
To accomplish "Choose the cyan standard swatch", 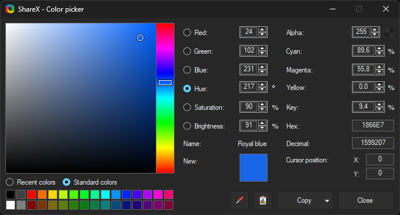I will point(105,195).
